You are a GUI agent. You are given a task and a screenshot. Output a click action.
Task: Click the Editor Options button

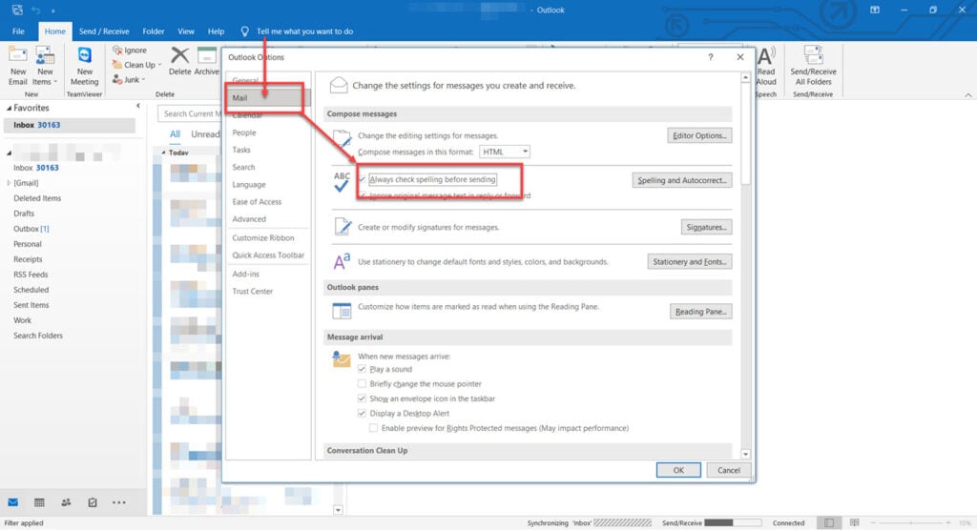pos(699,135)
